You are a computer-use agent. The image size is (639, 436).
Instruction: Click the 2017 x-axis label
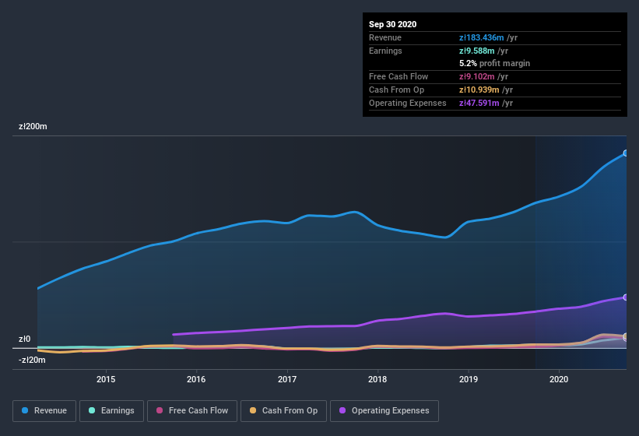tap(287, 379)
